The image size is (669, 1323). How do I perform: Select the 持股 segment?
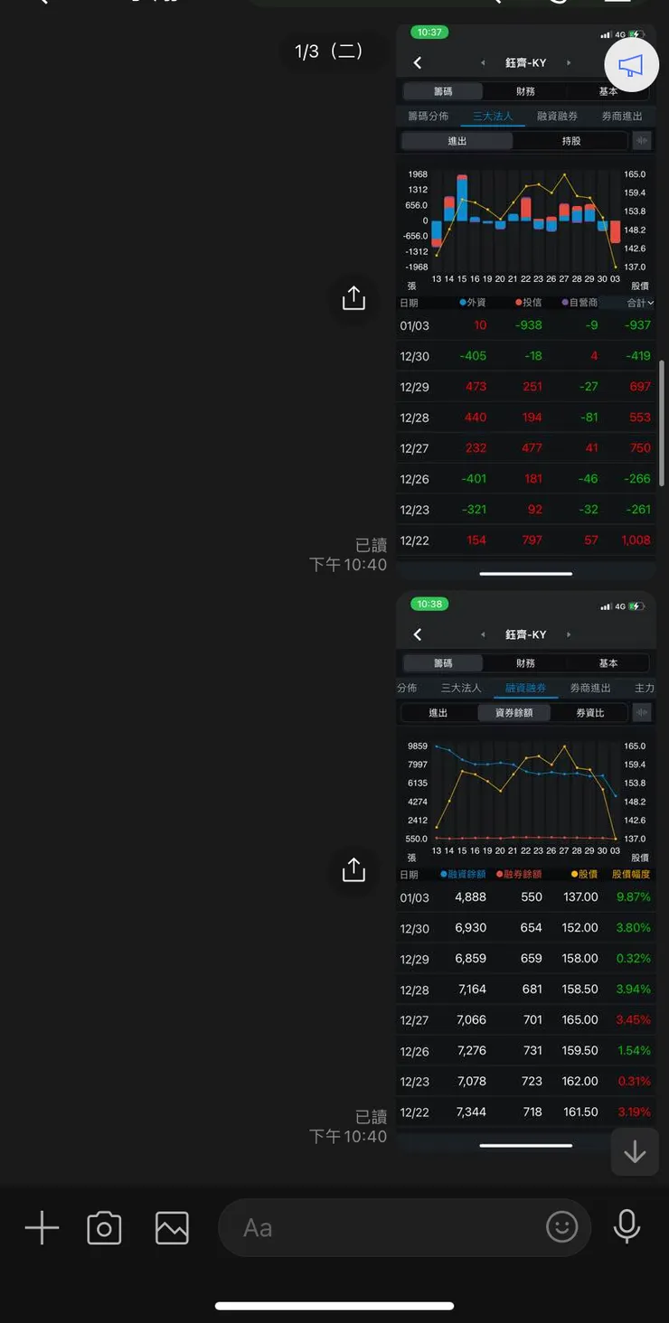[x=571, y=141]
